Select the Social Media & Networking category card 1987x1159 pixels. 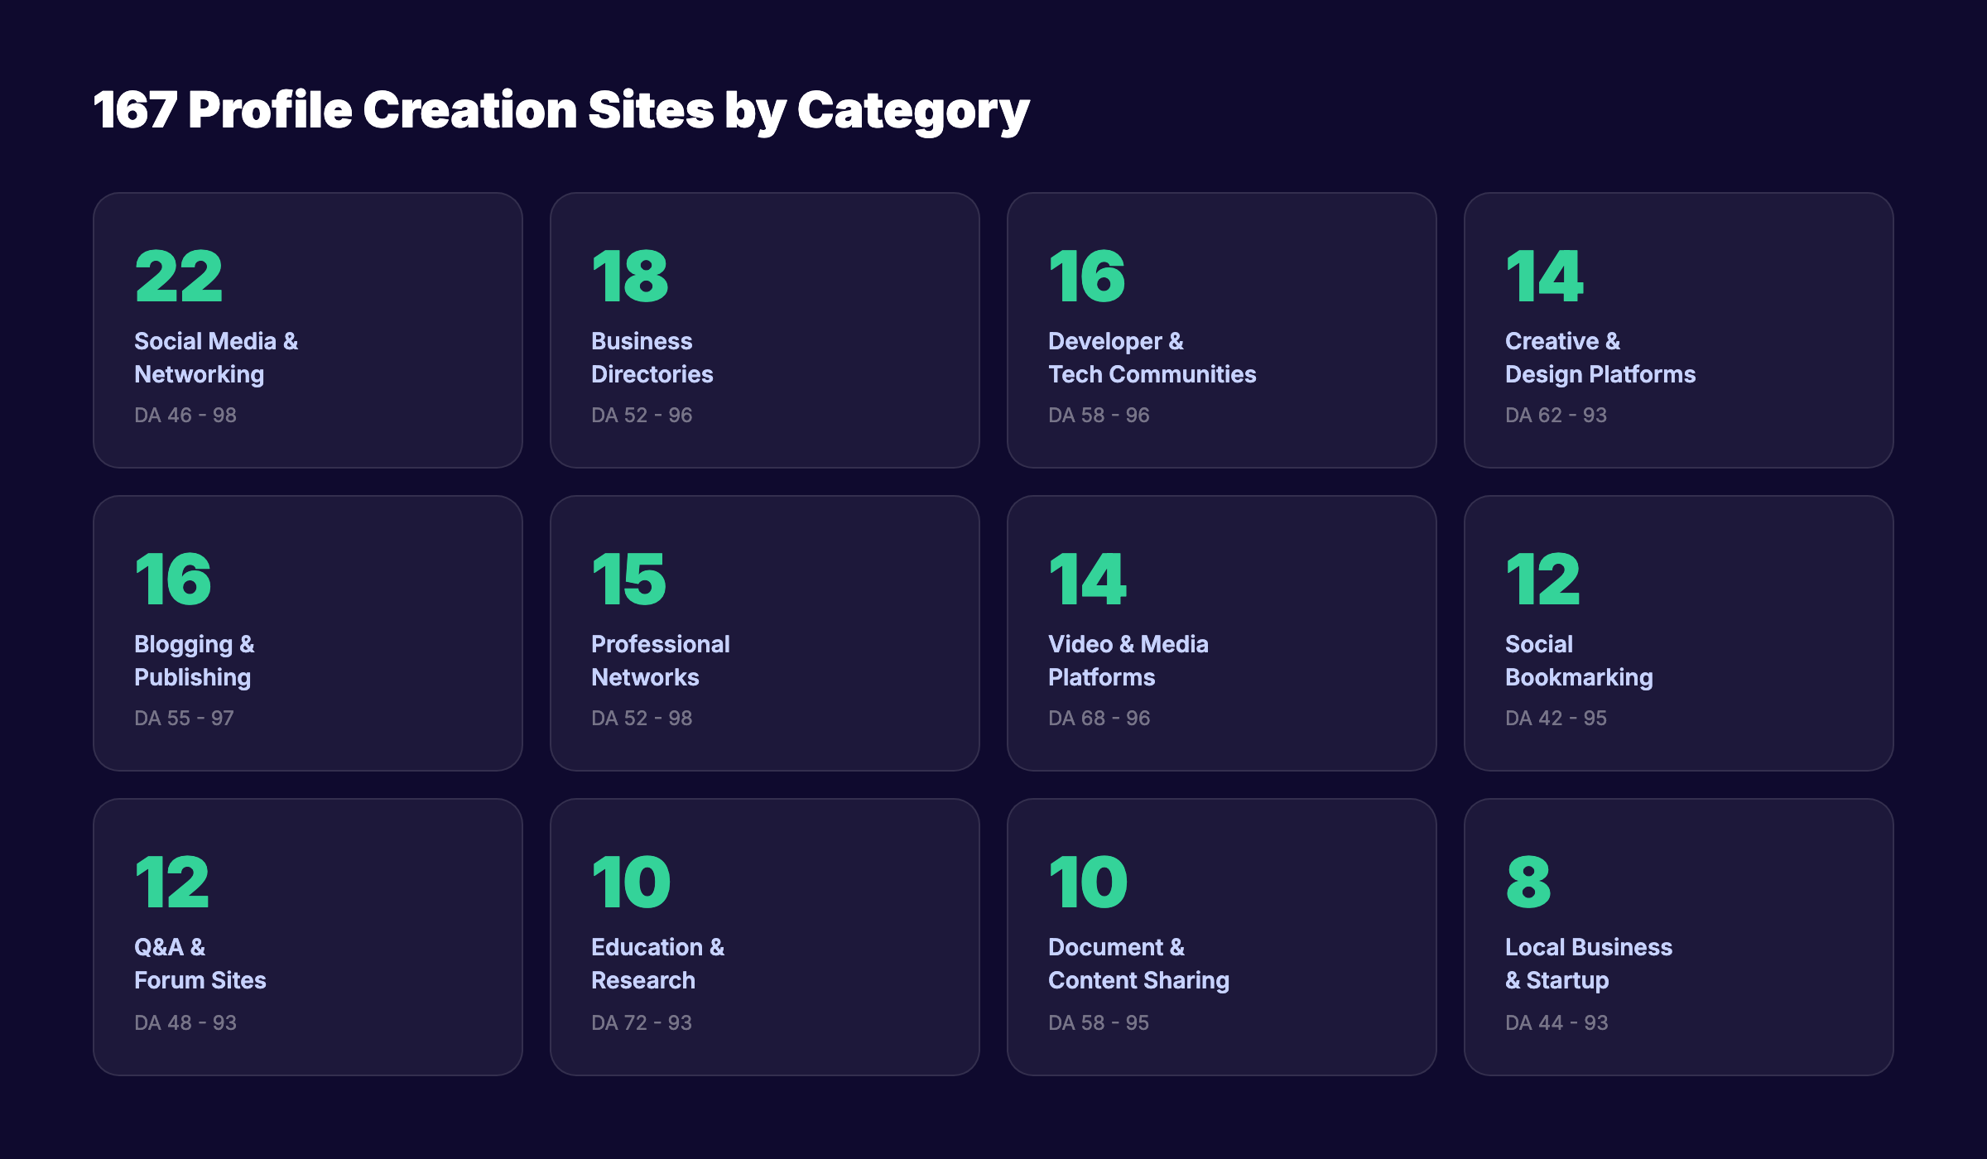pyautogui.click(x=308, y=329)
